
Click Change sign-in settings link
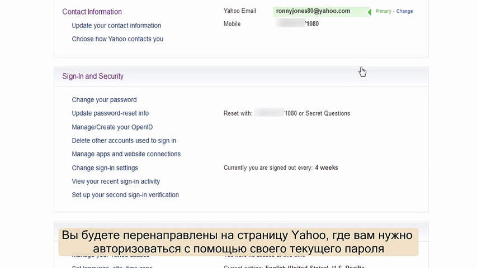pos(105,168)
